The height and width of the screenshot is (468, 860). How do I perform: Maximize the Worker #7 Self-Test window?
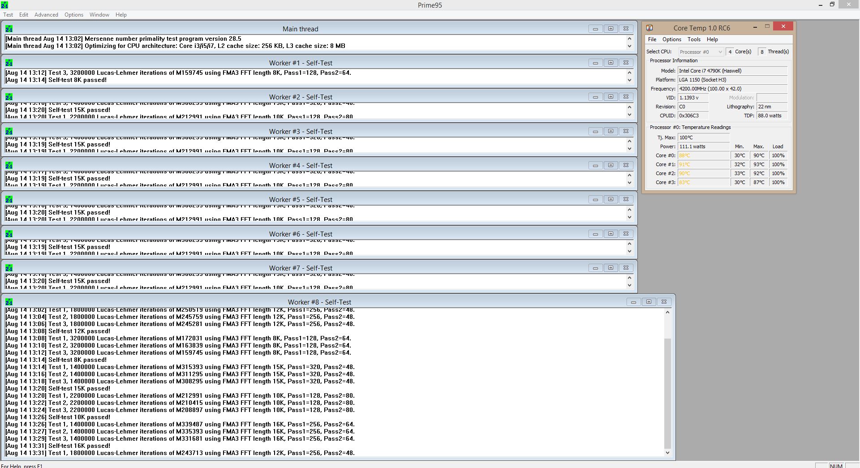tap(611, 268)
